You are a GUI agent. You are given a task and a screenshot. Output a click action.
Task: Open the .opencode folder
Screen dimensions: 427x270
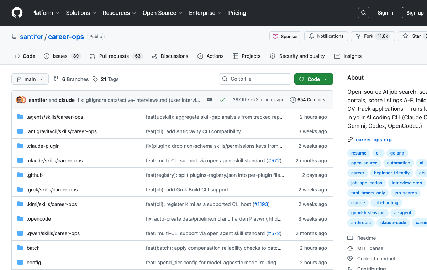[39, 219]
